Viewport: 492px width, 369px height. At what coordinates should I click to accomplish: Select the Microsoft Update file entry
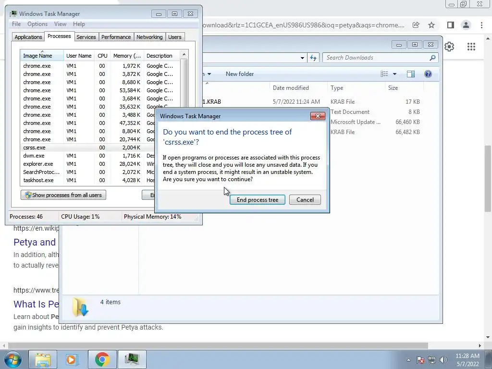[356, 122]
